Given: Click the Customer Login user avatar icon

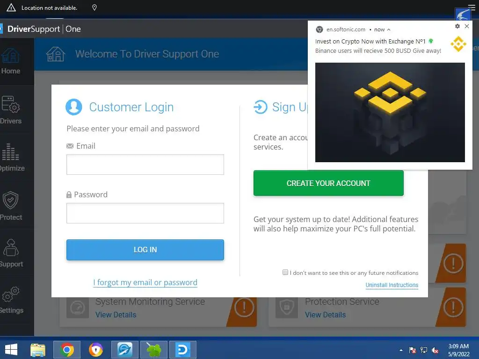Looking at the screenshot, I should pos(74,107).
